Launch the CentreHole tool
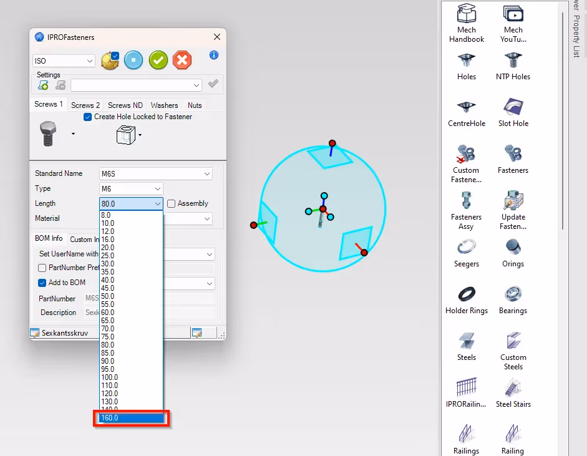The image size is (587, 456). coord(467,114)
